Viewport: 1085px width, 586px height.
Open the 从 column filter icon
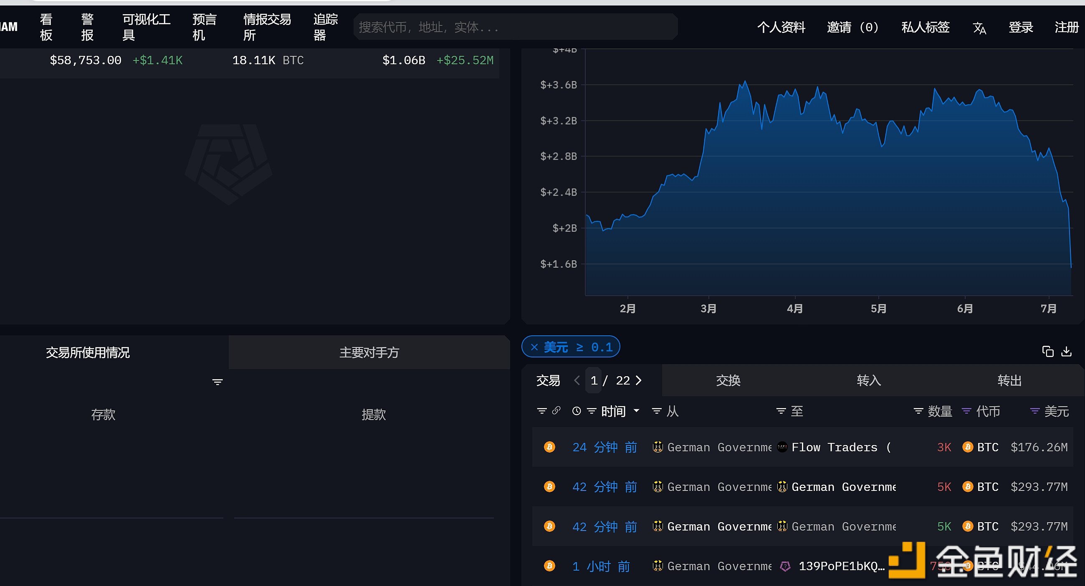(x=656, y=411)
